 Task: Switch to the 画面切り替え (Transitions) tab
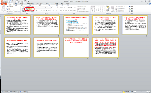click(30, 4)
